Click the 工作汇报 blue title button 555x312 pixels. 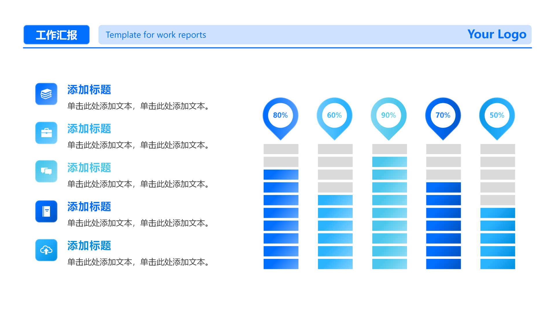click(56, 35)
